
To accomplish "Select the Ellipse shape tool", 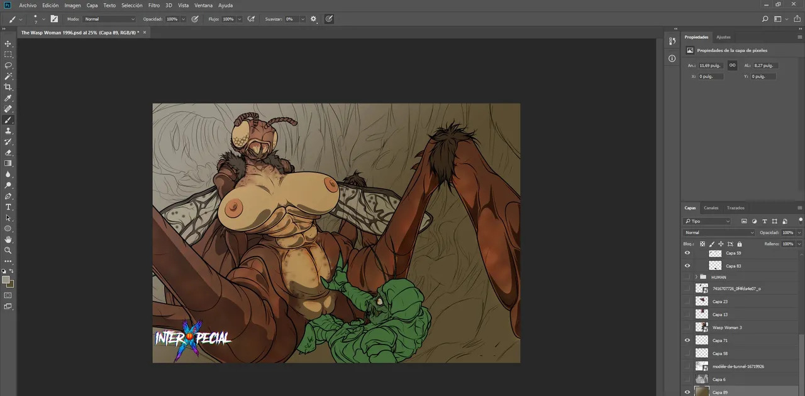I will 8,228.
